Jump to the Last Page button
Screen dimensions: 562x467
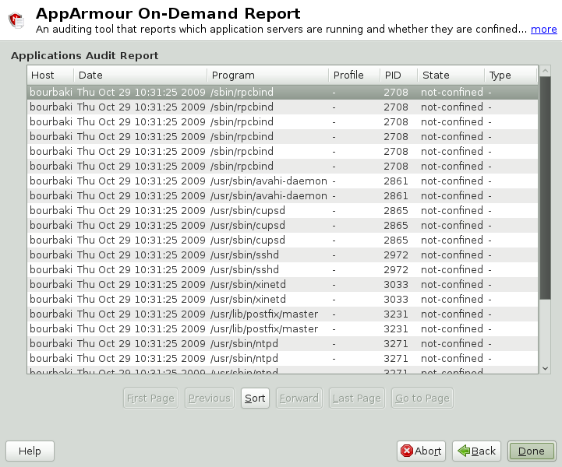click(x=357, y=399)
